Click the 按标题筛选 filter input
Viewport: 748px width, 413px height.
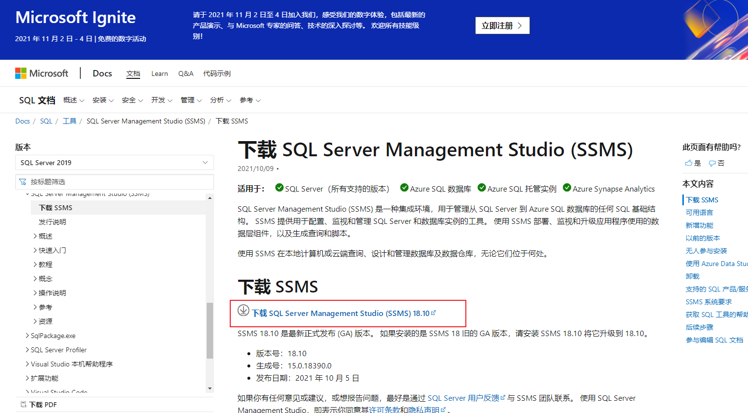115,182
